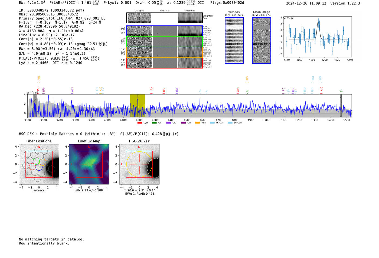Image resolution: width=379 pixels, height=258 pixels.
Task: Click the Gaussian peak in the line fit plot
Action: [x=318, y=22]
